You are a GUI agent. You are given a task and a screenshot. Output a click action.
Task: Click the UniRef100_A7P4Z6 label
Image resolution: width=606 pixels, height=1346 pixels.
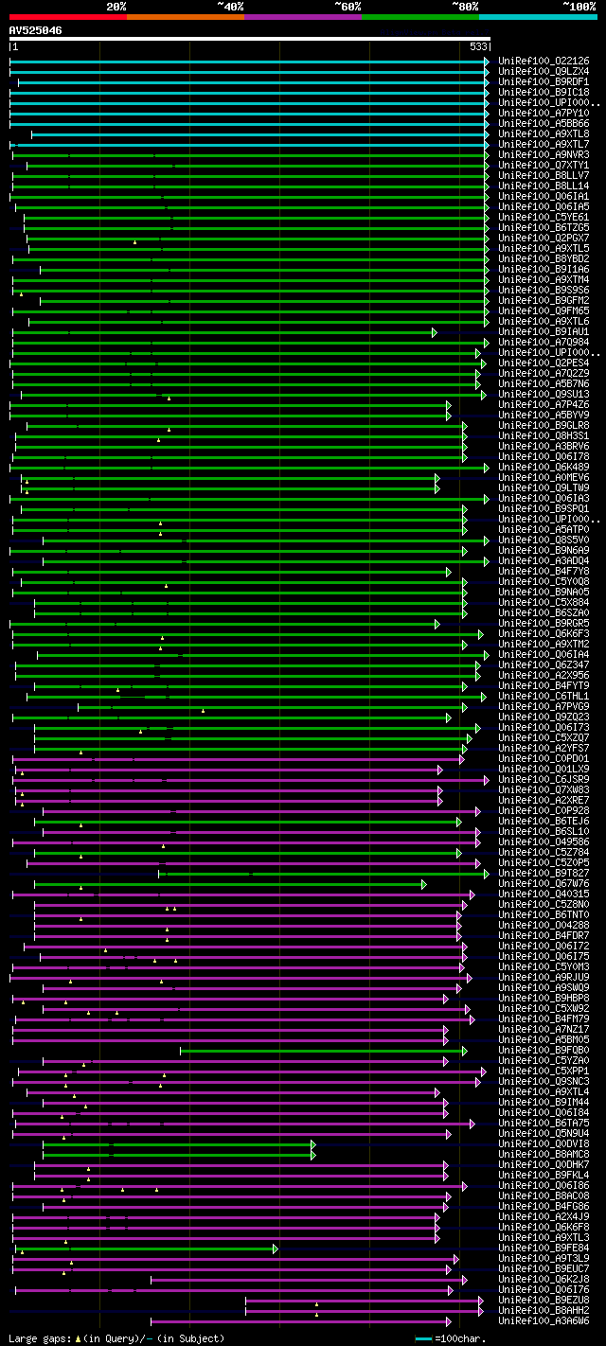[544, 404]
